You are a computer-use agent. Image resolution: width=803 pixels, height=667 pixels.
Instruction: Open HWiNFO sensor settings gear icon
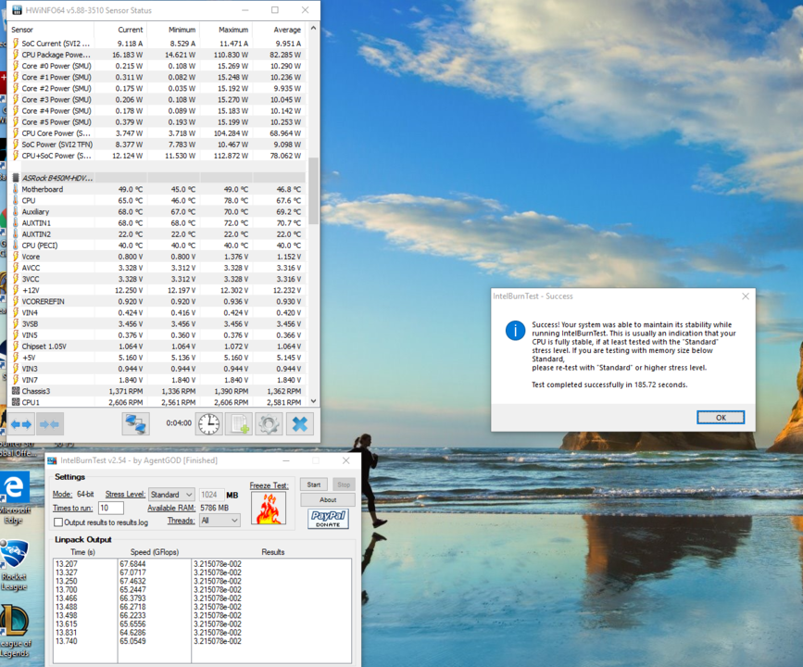tap(269, 424)
